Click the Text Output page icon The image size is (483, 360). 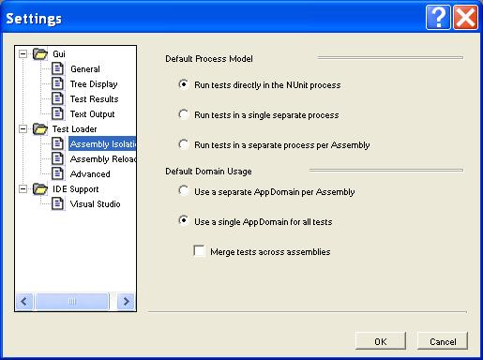(57, 113)
